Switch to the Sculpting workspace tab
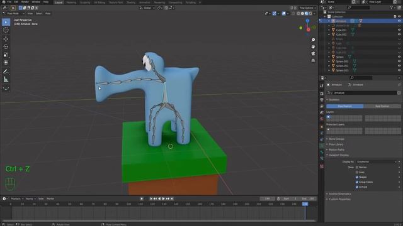Screen dimensions: 403x226 click(85, 3)
